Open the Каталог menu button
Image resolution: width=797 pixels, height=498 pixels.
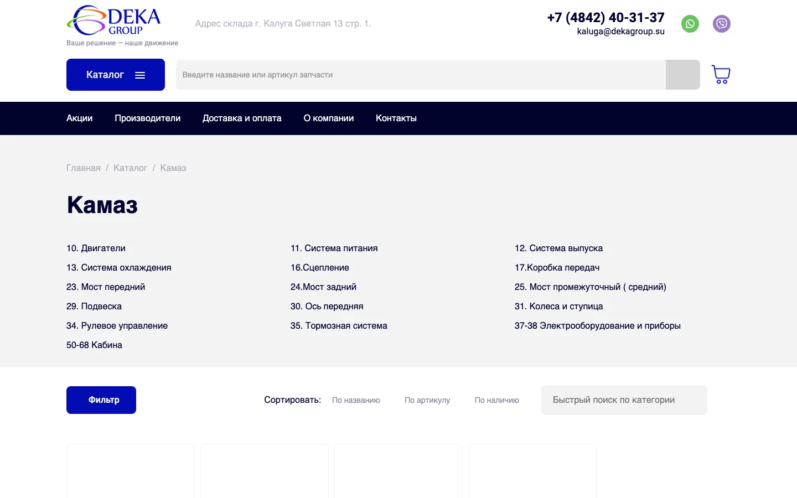tap(116, 75)
